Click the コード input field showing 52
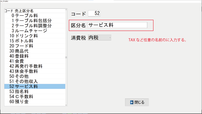The image size is (202, 114). (x=94, y=13)
